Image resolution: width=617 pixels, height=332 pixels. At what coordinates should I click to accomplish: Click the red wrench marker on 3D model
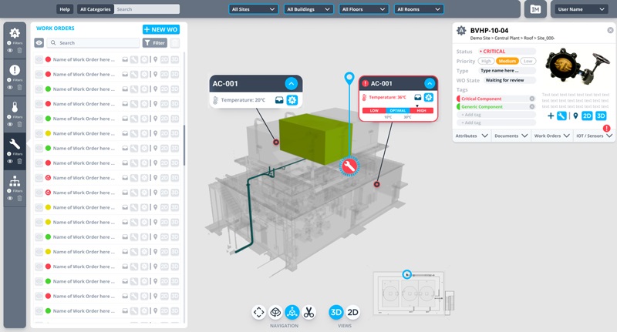click(x=349, y=166)
